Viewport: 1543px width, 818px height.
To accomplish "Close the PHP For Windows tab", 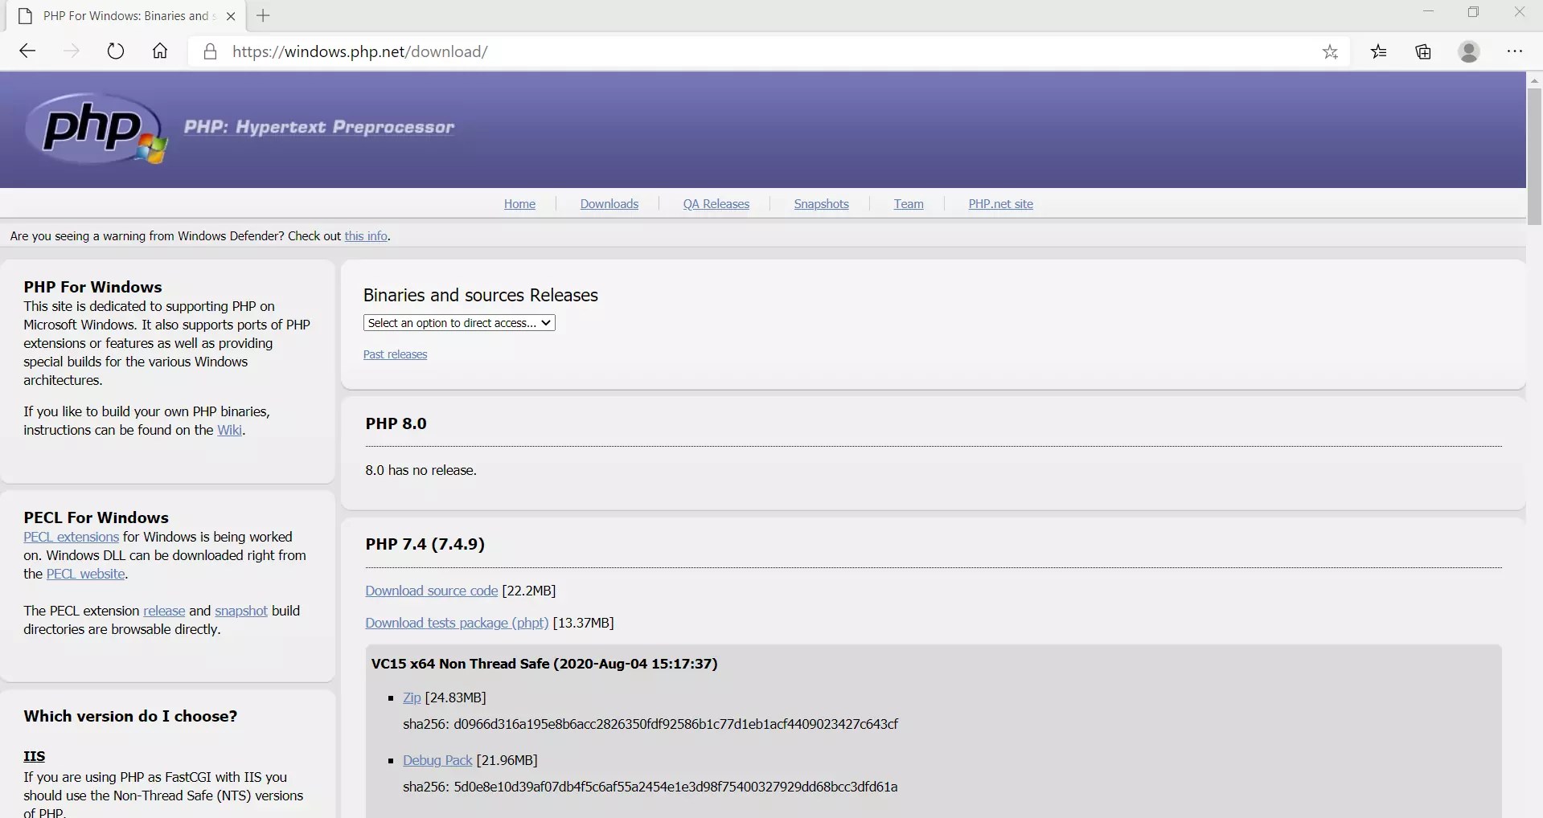I will [x=231, y=16].
